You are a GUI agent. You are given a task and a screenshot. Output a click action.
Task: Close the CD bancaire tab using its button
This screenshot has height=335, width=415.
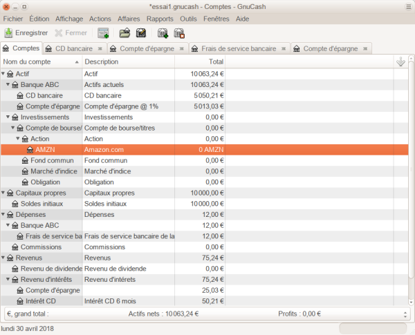point(101,49)
